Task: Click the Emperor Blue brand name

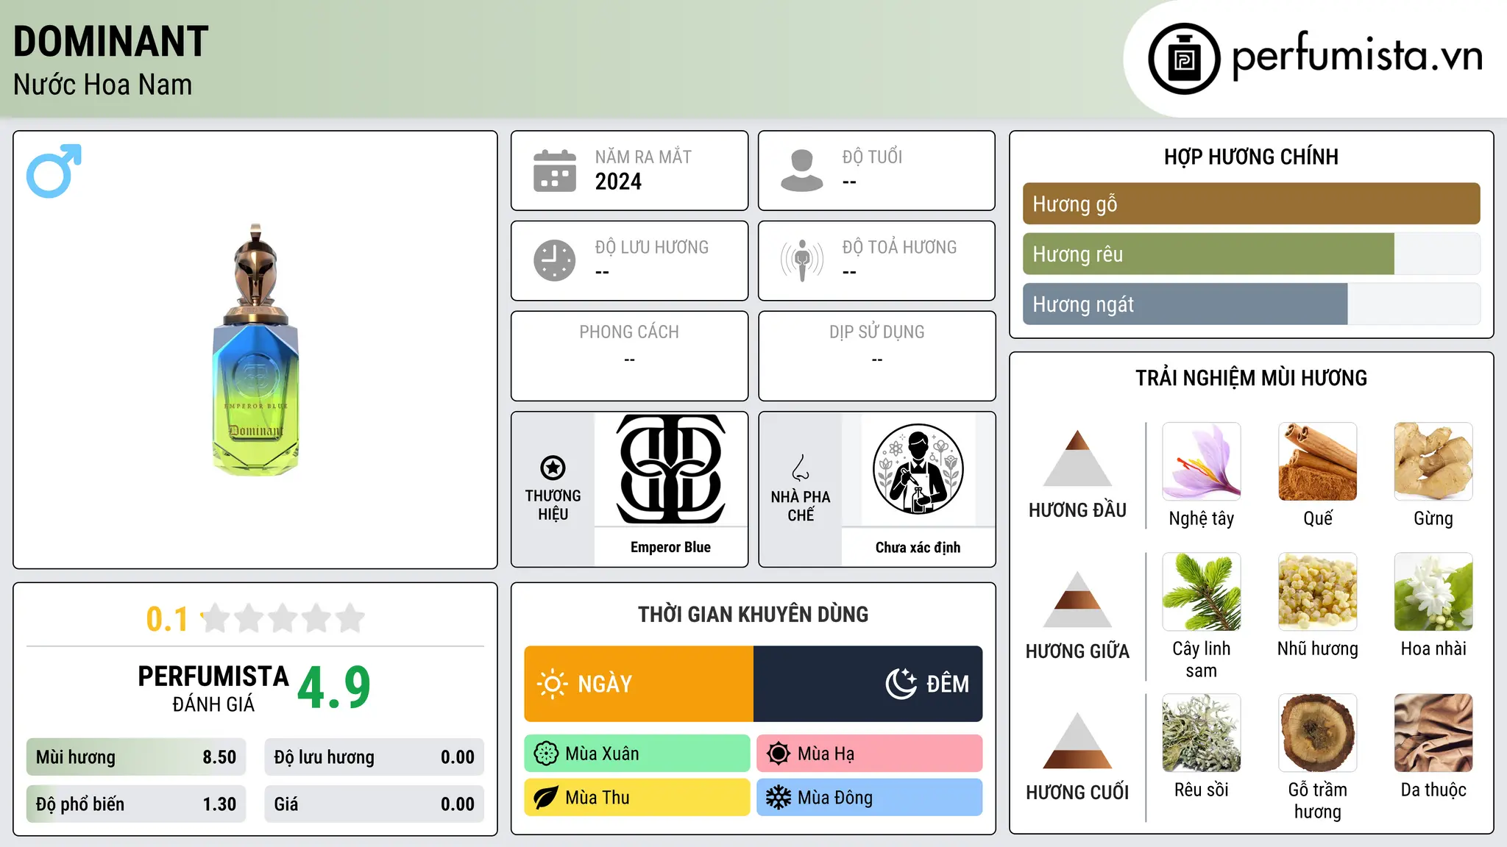Action: 670,547
